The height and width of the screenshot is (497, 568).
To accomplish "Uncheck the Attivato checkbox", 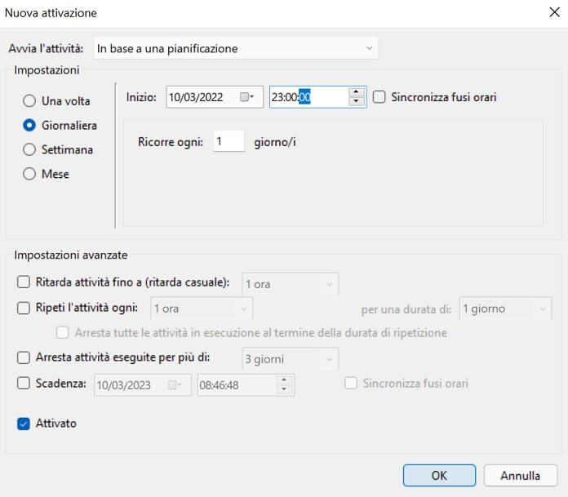I will (x=24, y=424).
